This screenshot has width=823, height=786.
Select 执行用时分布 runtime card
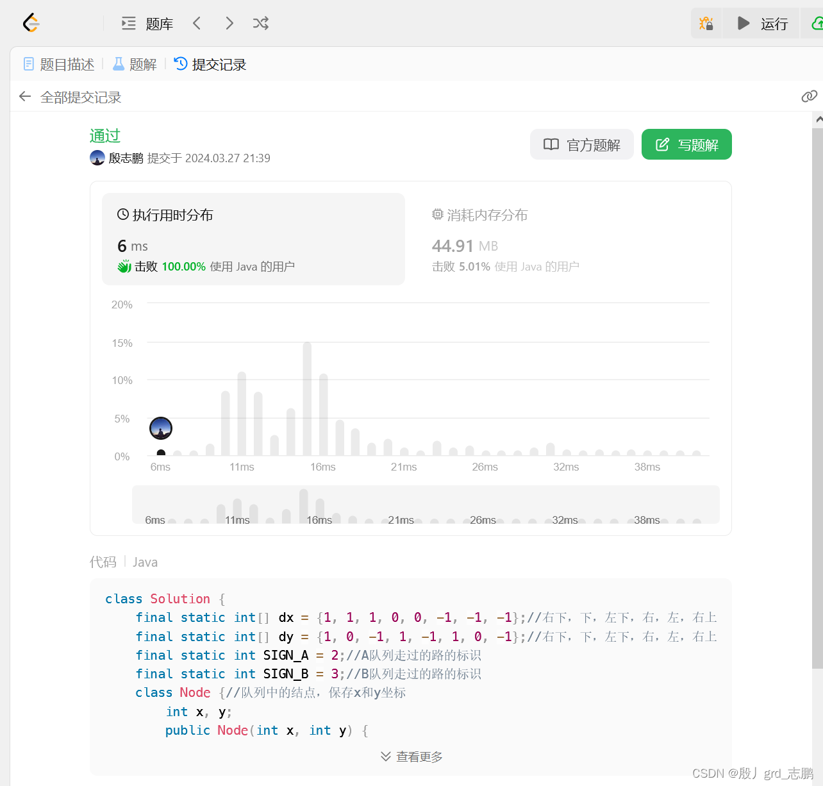[x=253, y=238]
